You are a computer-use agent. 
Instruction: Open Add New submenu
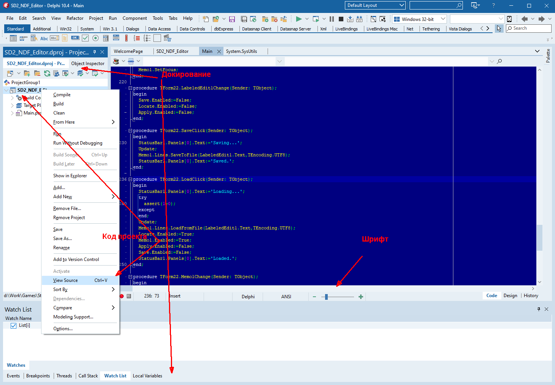point(80,197)
